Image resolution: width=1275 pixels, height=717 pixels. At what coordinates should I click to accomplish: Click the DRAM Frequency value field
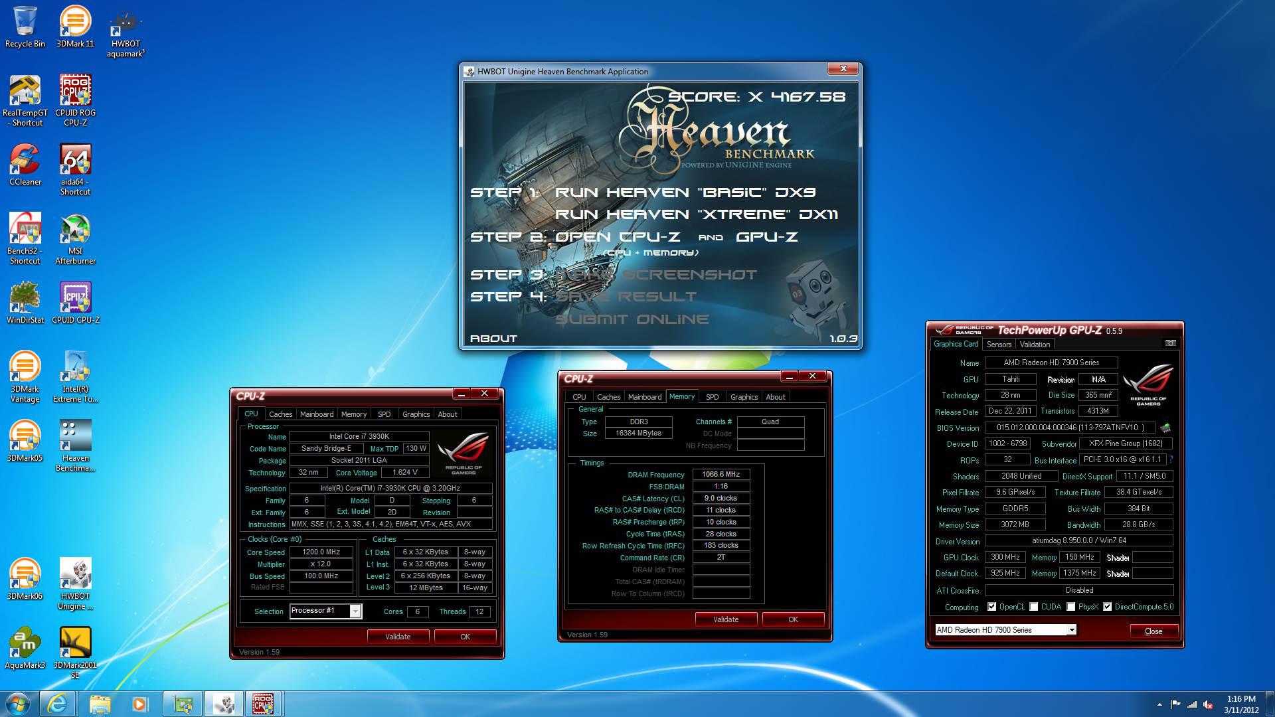pos(721,475)
